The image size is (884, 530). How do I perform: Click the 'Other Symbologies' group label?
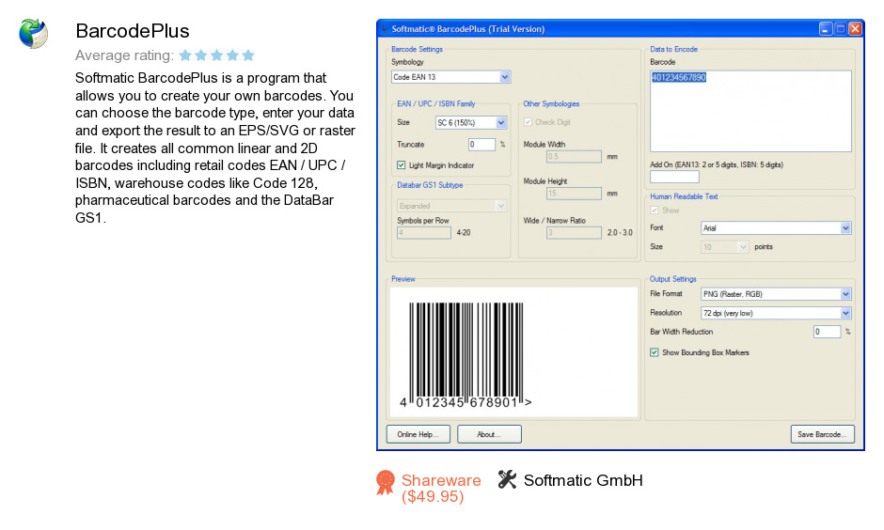coord(551,103)
